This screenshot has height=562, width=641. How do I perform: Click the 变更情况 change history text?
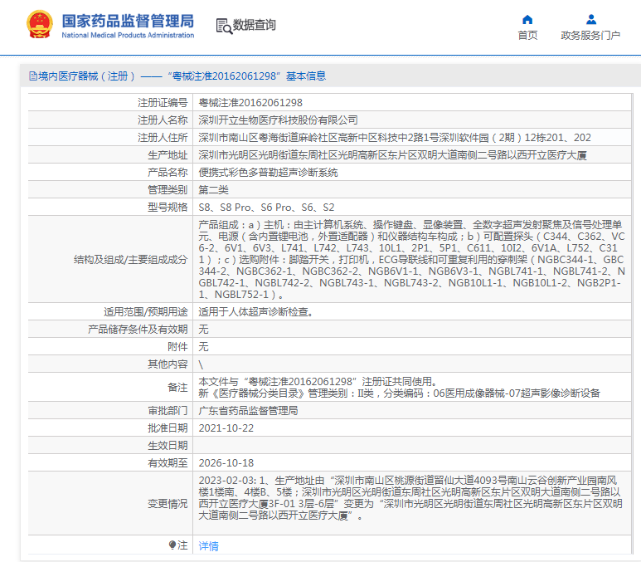point(410,498)
